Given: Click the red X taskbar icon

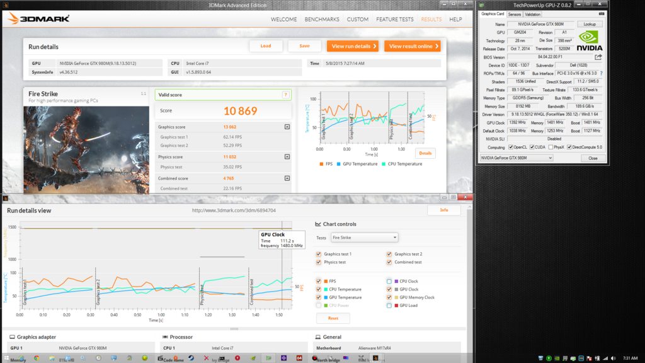Looking at the screenshot, I should [x=206, y=358].
